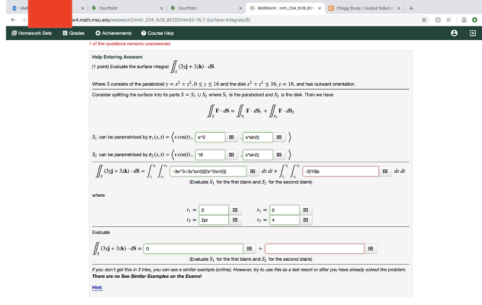Open the equation editor beside the 16 field
This screenshot has height=305, width=482.
[231, 154]
